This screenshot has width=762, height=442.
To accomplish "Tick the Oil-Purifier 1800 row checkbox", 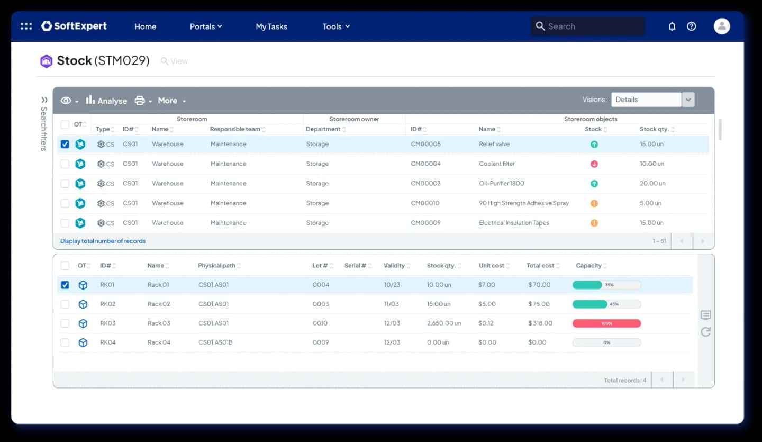I will (65, 184).
